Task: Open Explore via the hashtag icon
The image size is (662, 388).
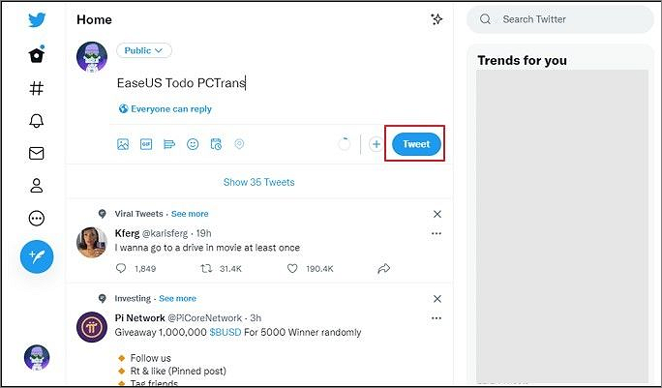Action: (x=37, y=88)
